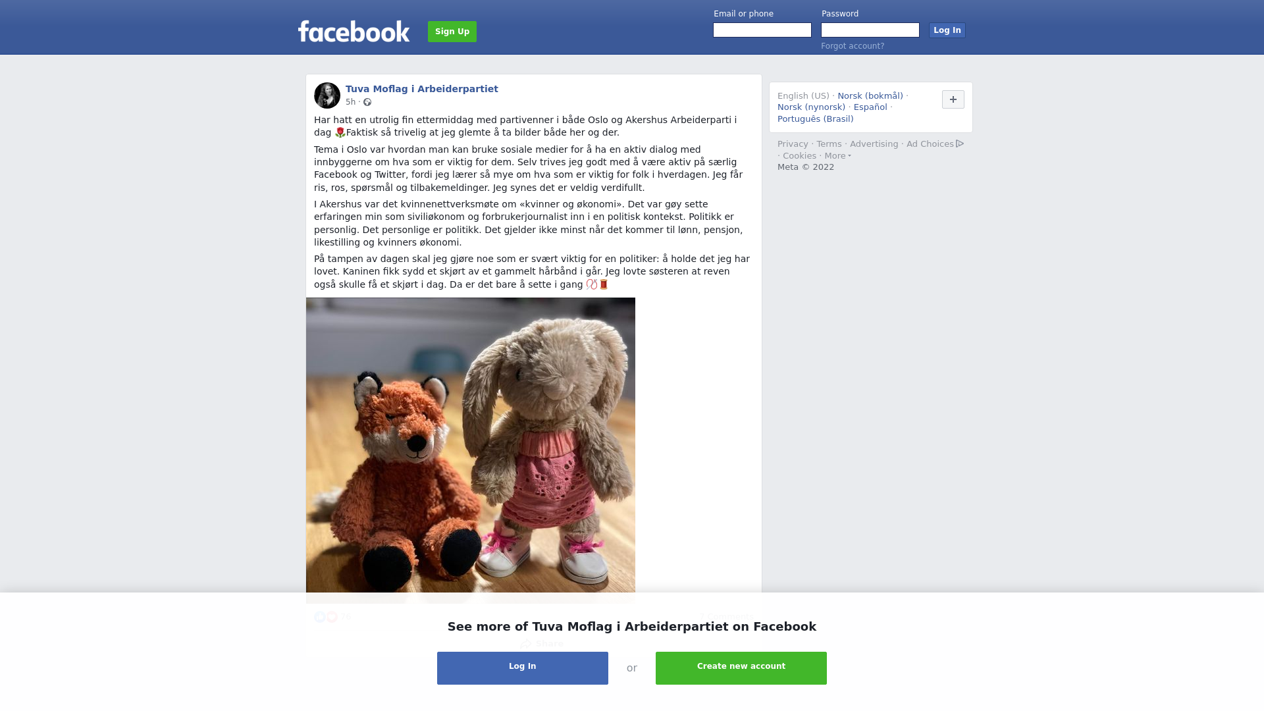Viewport: 1264px width, 711px height.
Task: Click the public globe privacy icon
Action: 367,102
